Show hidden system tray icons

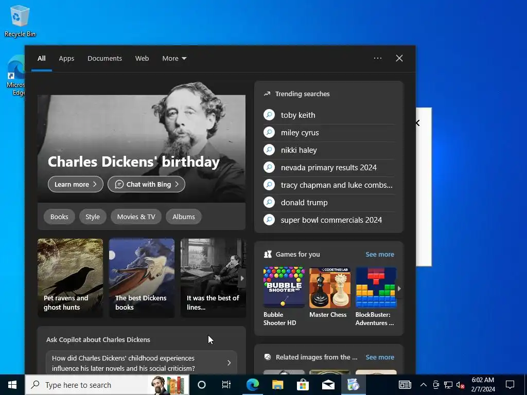coord(424,385)
